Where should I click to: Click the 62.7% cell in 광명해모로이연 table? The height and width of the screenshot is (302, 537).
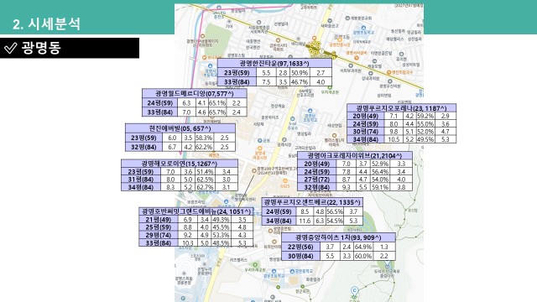click(205, 187)
